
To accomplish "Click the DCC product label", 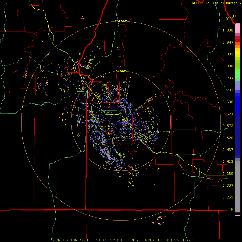I will pos(236,16).
